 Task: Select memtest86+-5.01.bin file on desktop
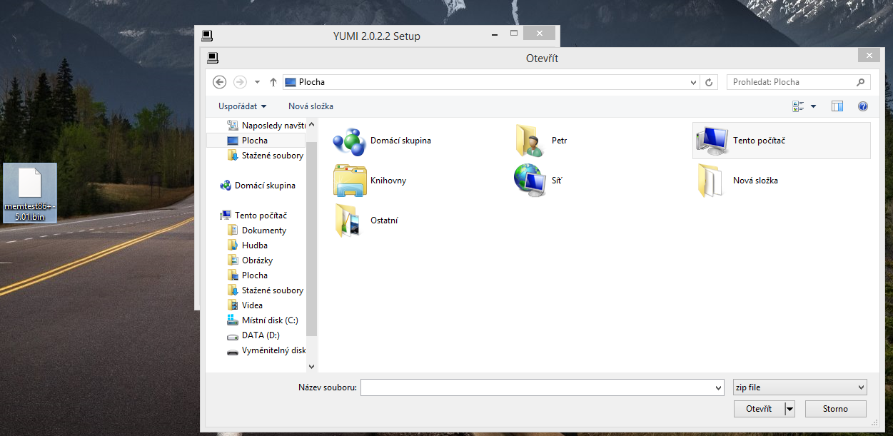(30, 193)
